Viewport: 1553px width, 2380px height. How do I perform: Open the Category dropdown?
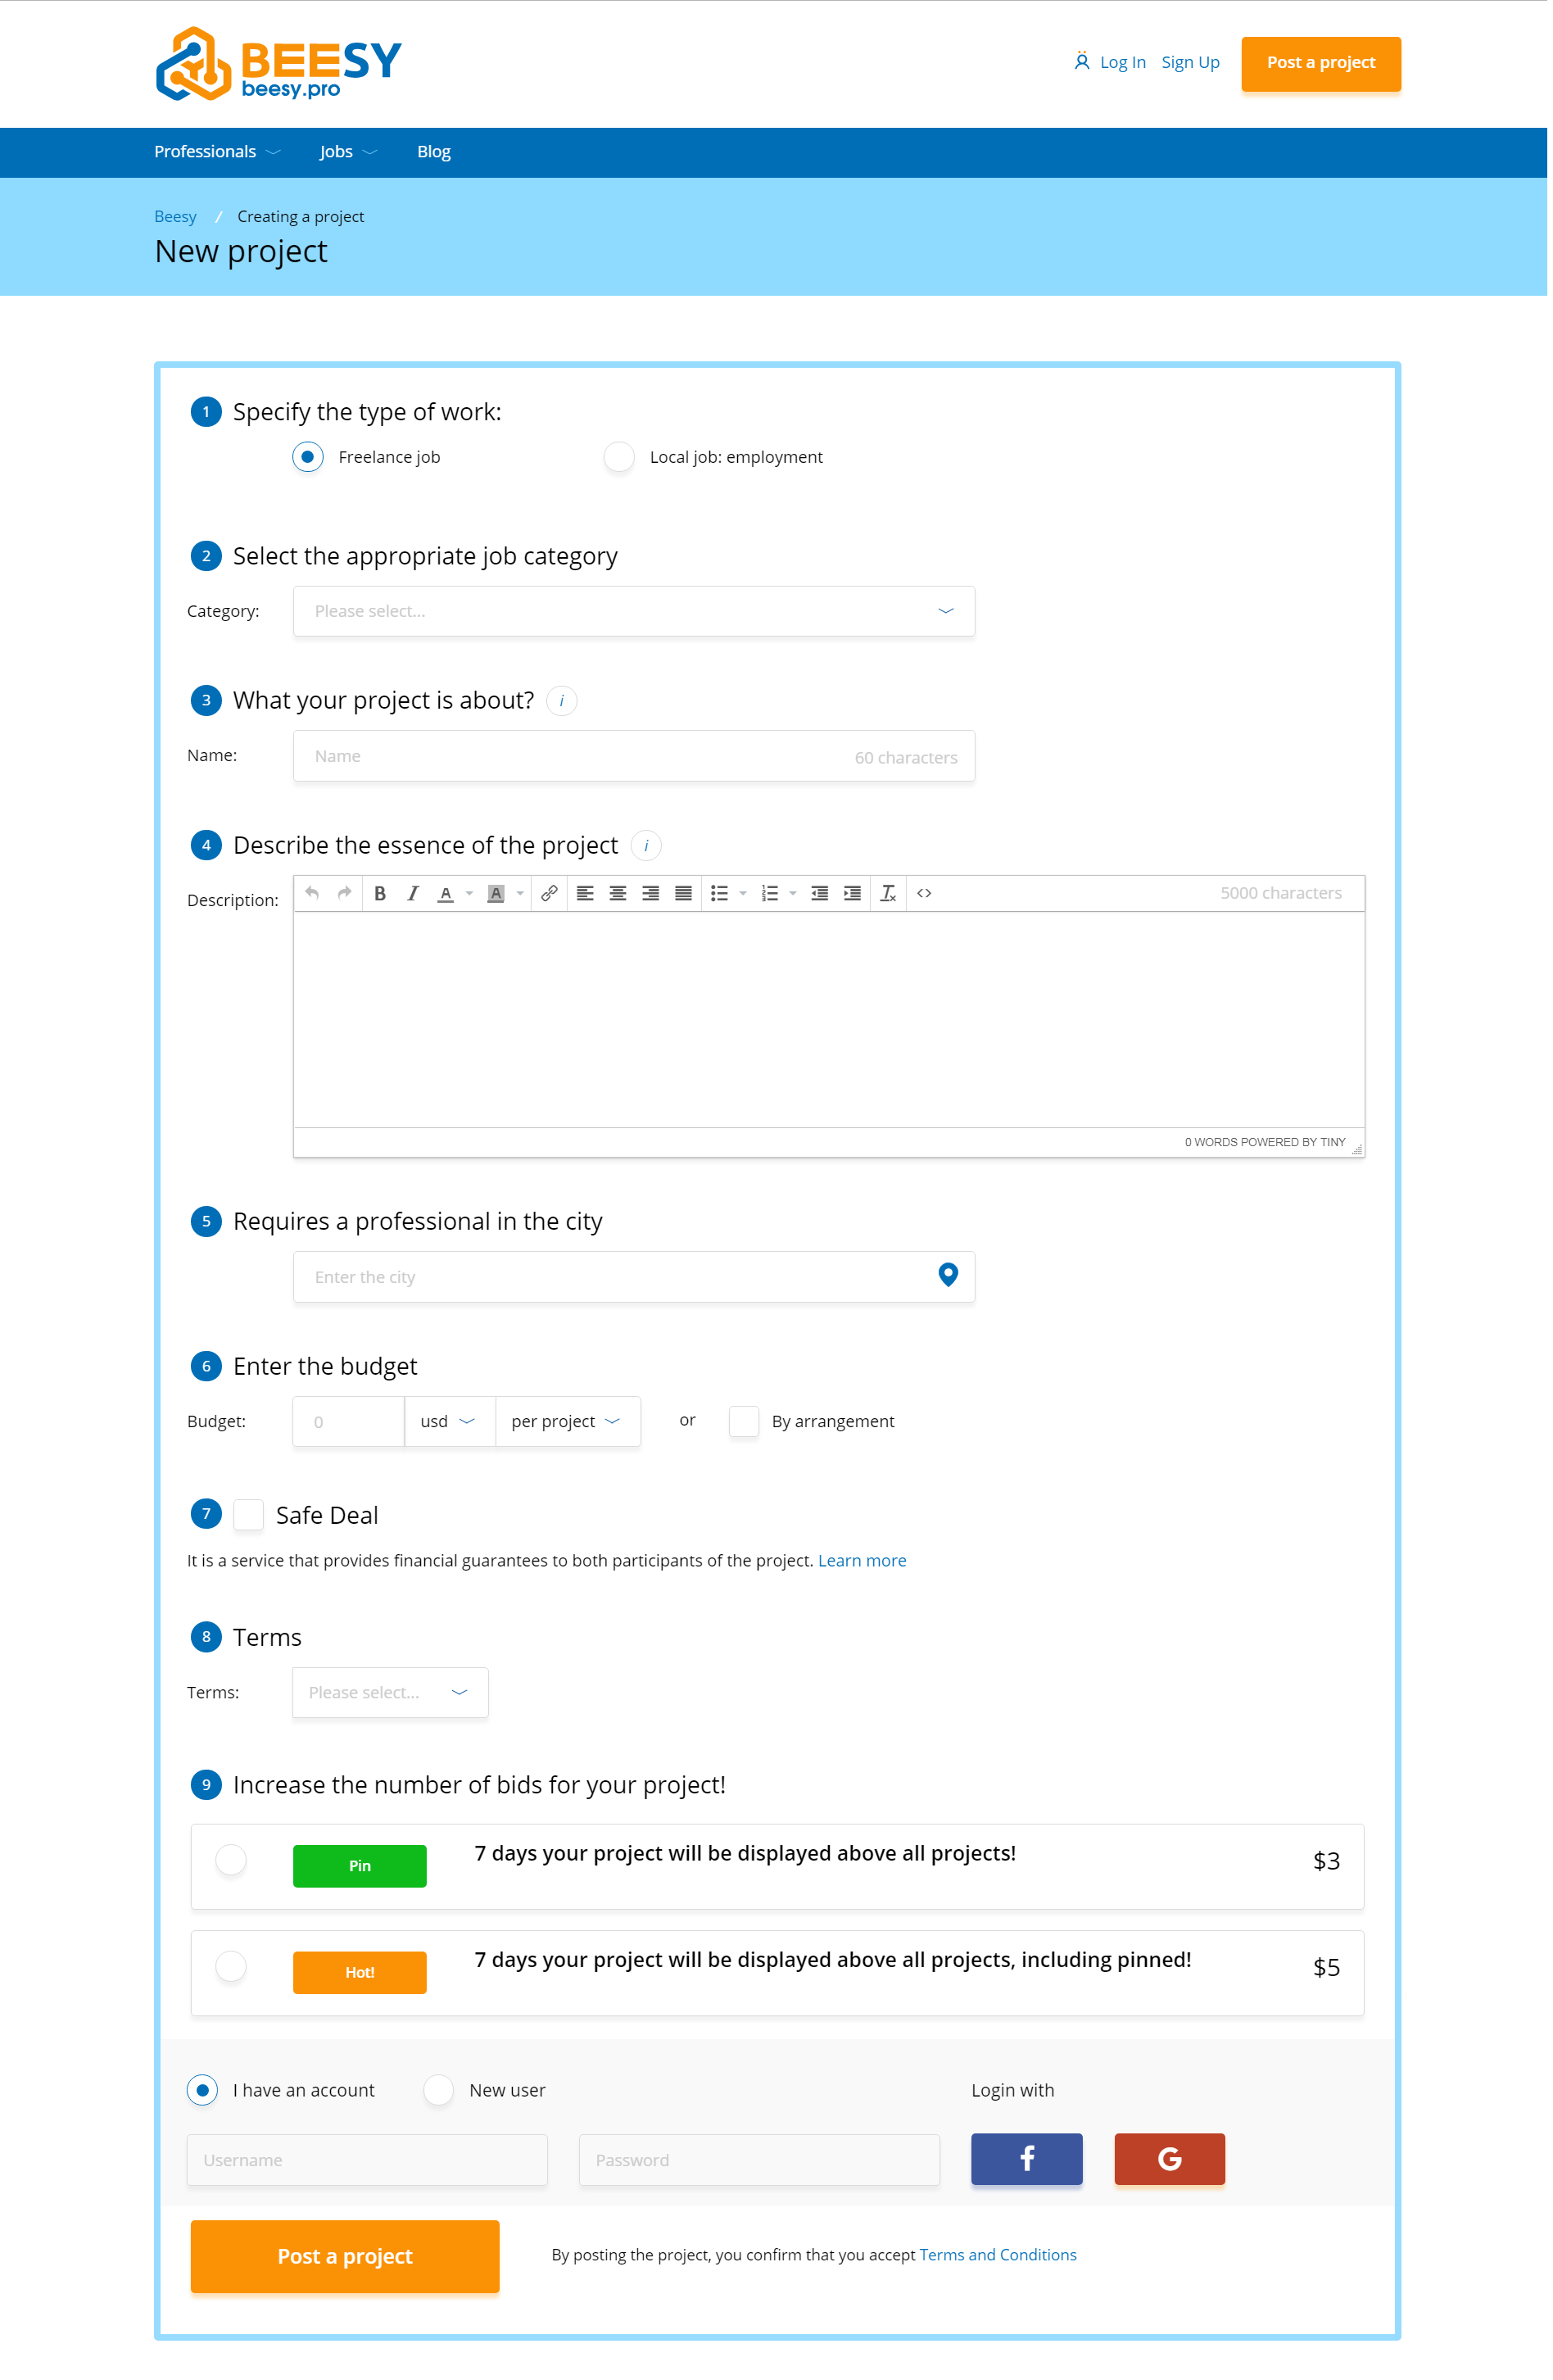tap(636, 613)
